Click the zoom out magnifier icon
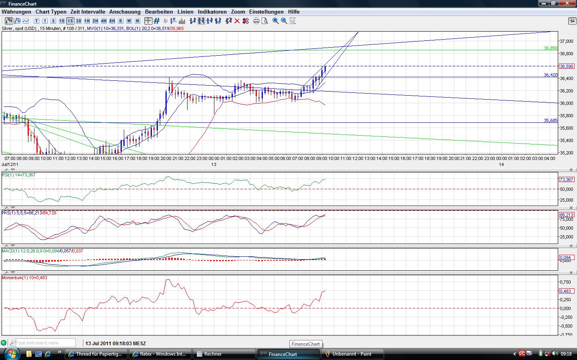This screenshot has width=577, height=360. click(284, 21)
